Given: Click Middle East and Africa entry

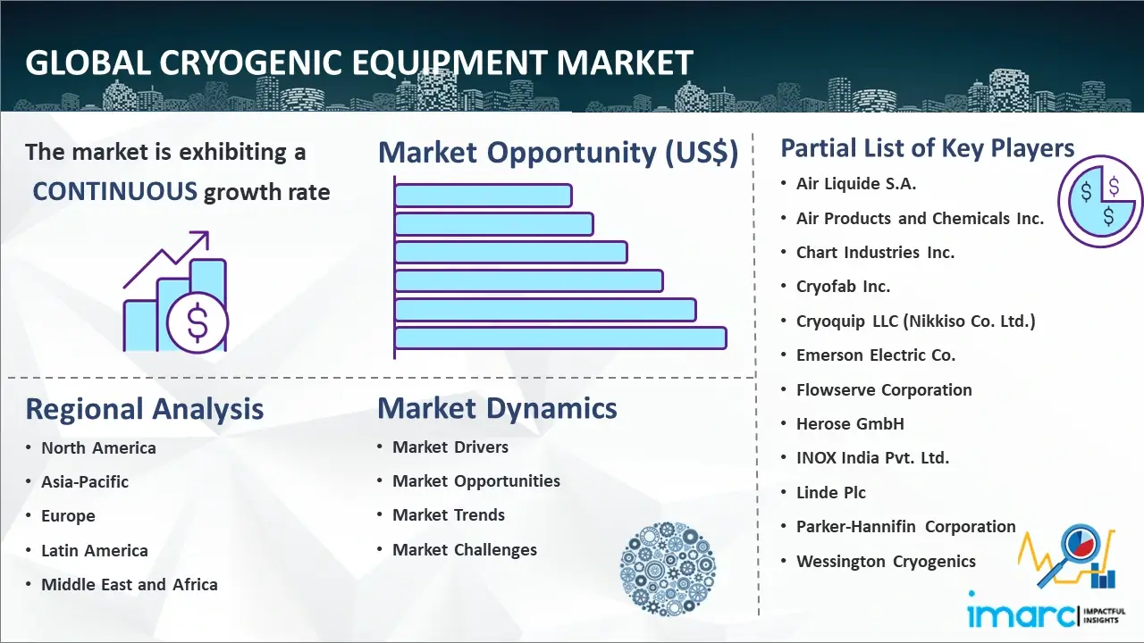Looking at the screenshot, I should [130, 585].
